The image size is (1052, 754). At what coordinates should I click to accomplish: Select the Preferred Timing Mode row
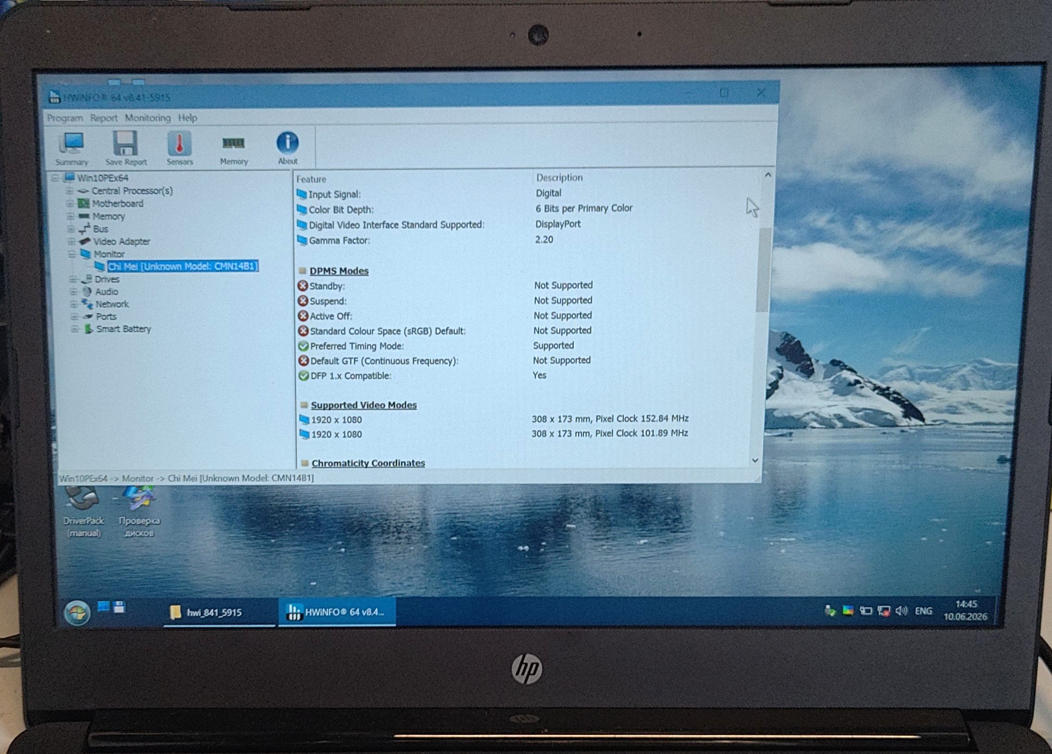coord(524,346)
